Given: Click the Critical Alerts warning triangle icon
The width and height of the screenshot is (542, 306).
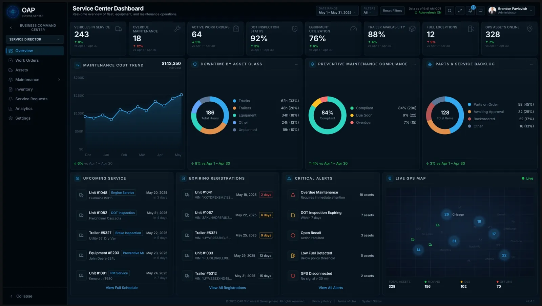Looking at the screenshot, I should [x=289, y=178].
